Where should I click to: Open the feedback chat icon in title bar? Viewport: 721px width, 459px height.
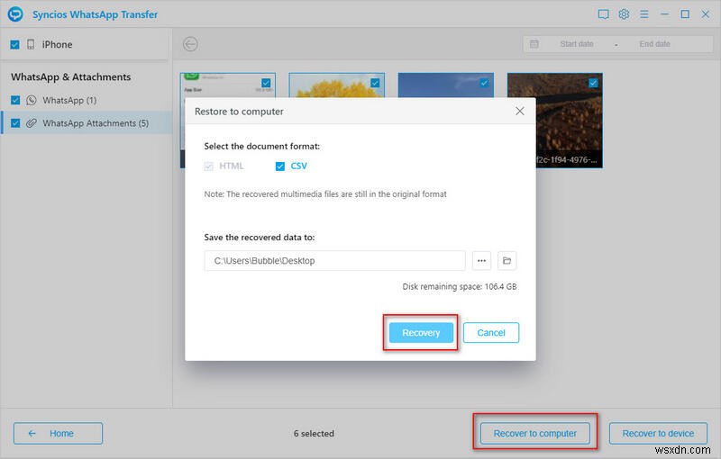click(603, 14)
